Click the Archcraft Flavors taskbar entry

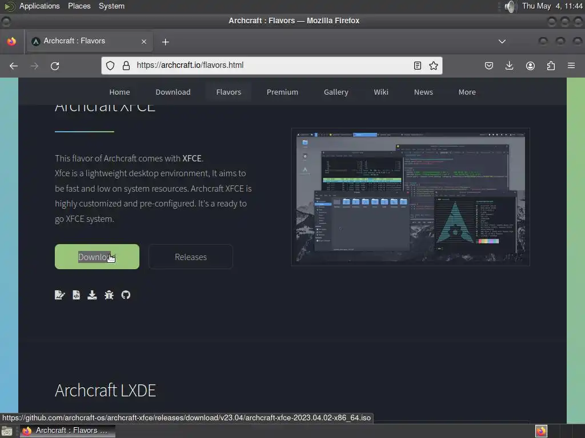point(67,431)
